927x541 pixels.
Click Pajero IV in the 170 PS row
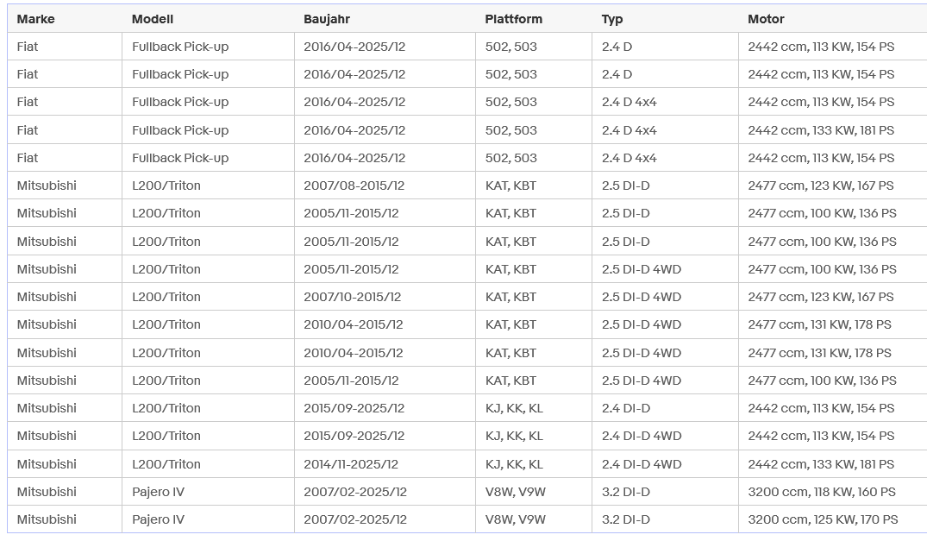(x=158, y=519)
